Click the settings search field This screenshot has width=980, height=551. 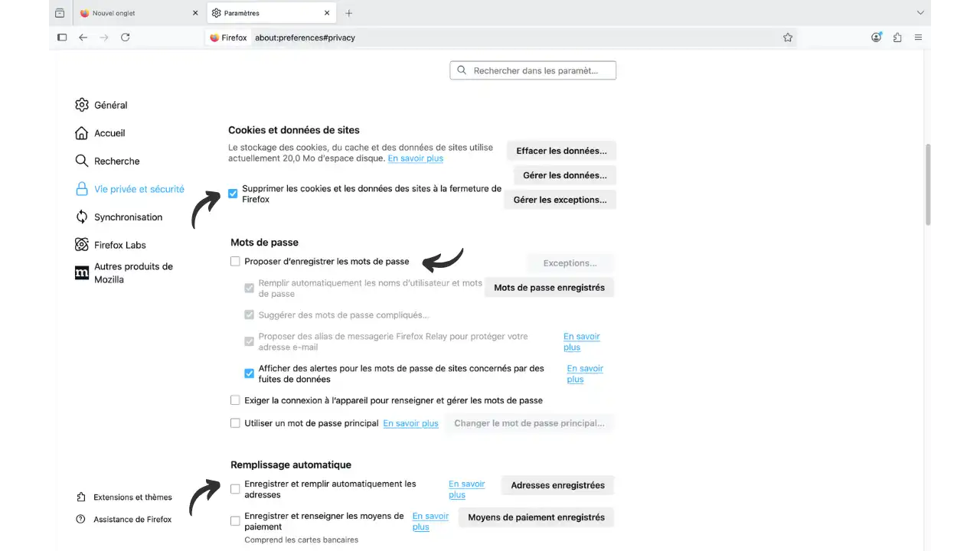coord(533,70)
